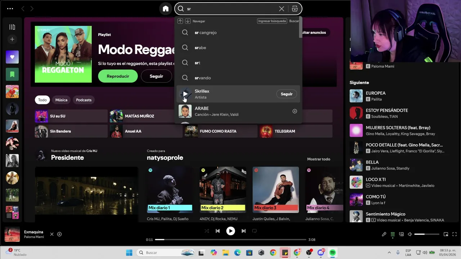This screenshot has width=461, height=259.
Task: Click the Mostrar todo link
Action: click(x=318, y=159)
